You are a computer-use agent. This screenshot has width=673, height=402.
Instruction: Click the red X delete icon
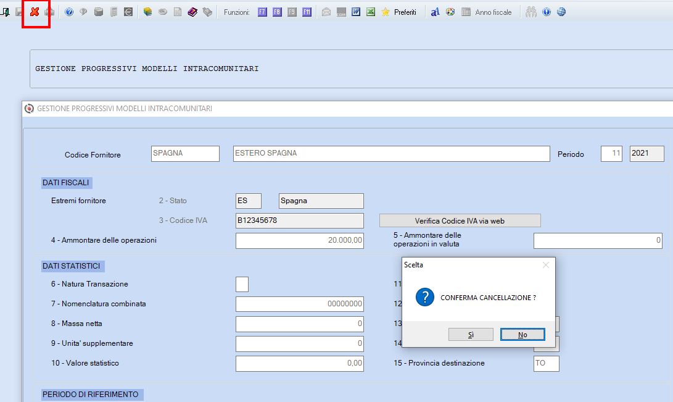tap(35, 12)
